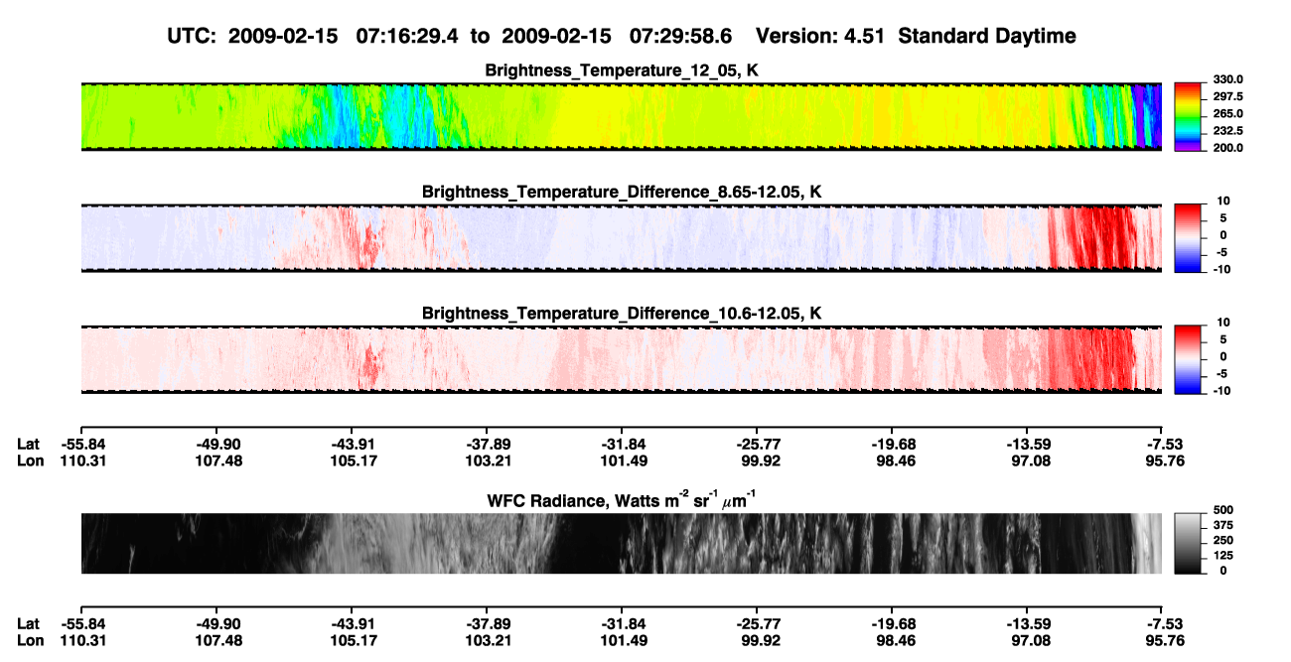Click the 'Lat' label on the axis above WFC panel
1291x662 pixels.
coord(28,444)
